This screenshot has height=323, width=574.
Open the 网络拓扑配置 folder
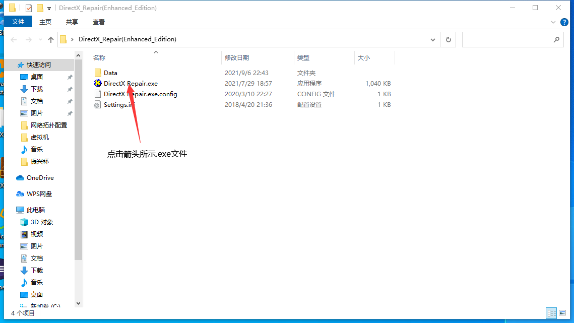pos(49,125)
